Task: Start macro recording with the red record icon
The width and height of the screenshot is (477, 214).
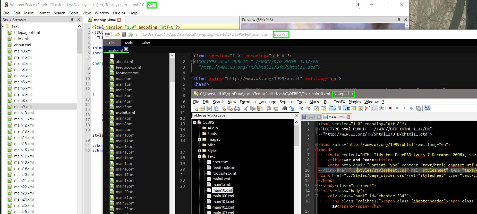Action: [390, 108]
